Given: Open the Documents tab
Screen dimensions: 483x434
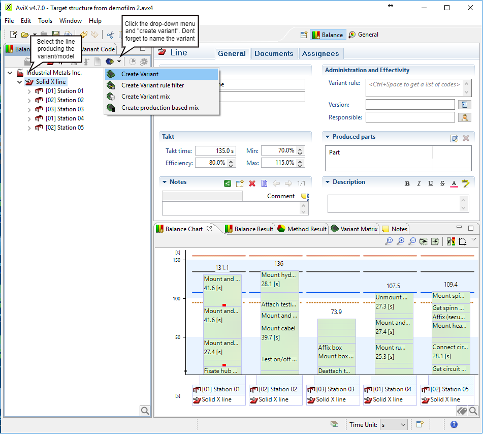Looking at the screenshot, I should (x=274, y=53).
